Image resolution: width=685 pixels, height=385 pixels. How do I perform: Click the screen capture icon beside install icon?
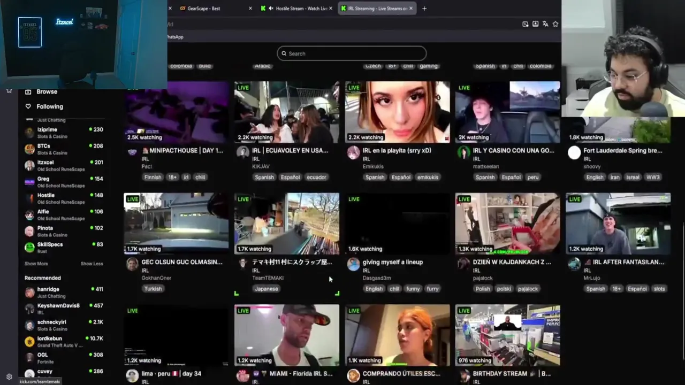[x=526, y=24]
